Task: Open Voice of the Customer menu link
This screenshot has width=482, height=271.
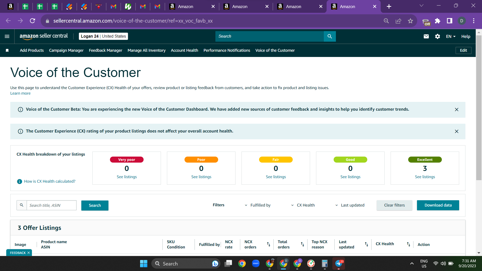Action: pos(275,50)
